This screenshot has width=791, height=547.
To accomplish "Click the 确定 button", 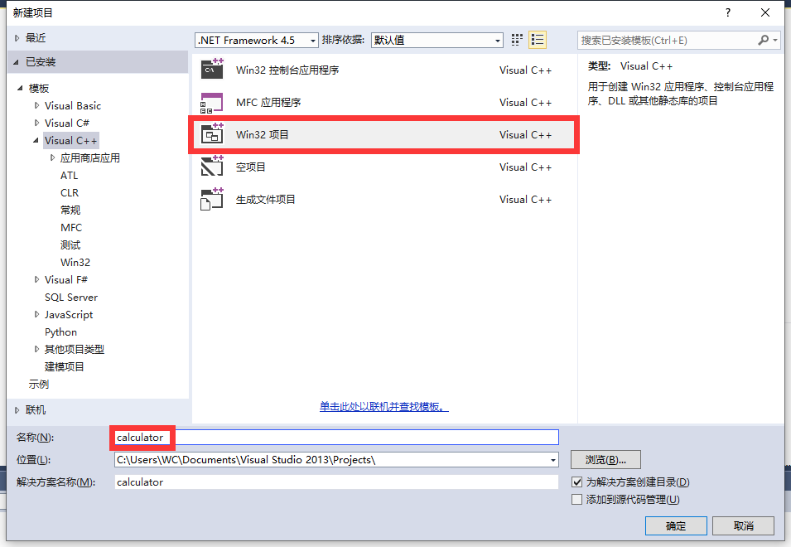I will tap(676, 525).
